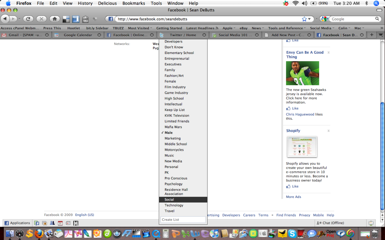Screen dimensions: 385x240
Task: Check the Marketing friend list
Action: tap(183, 138)
